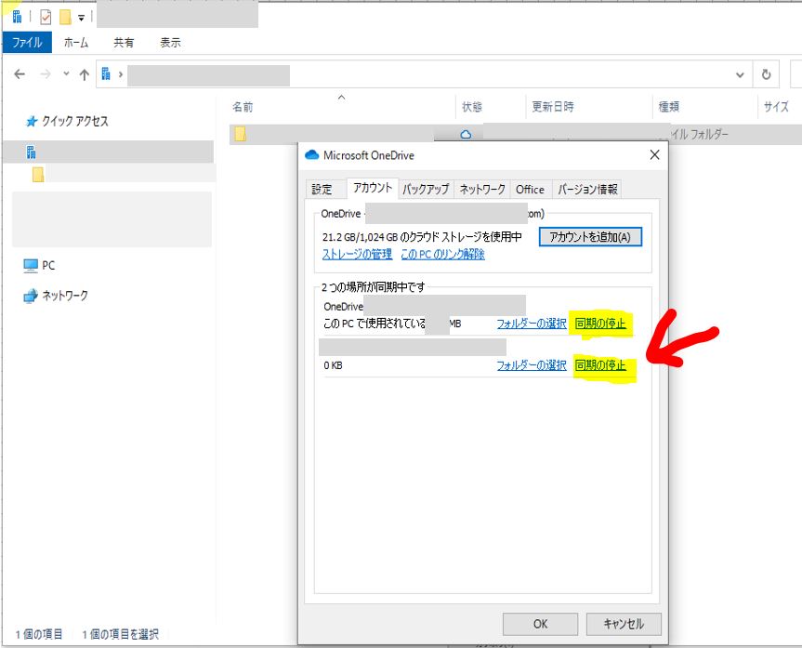Image resolution: width=802 pixels, height=648 pixels.
Task: Click the アカウントを追加(A) button
Action: [590, 237]
